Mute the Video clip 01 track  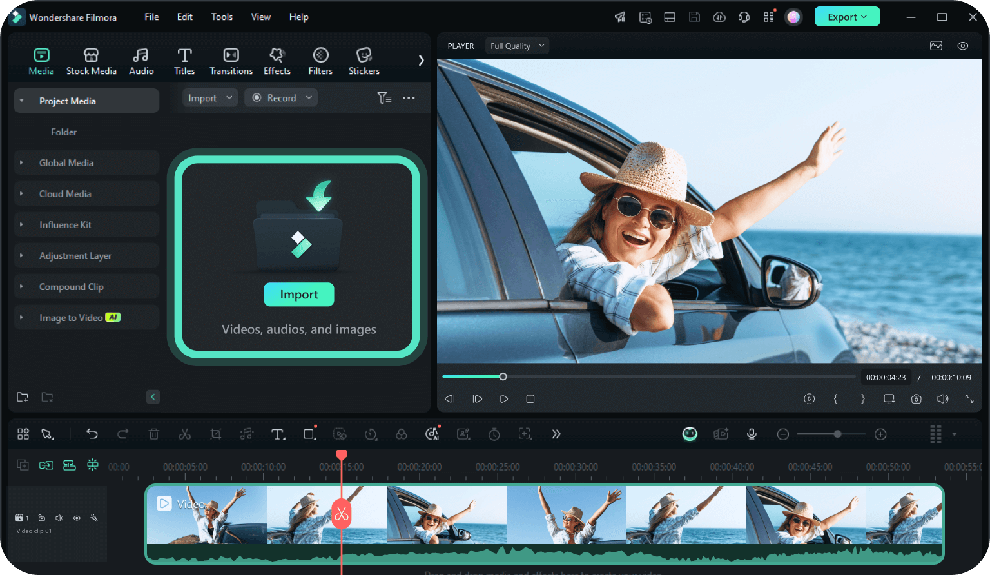click(x=59, y=518)
